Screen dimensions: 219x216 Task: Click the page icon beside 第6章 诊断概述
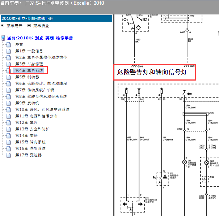click(9, 83)
